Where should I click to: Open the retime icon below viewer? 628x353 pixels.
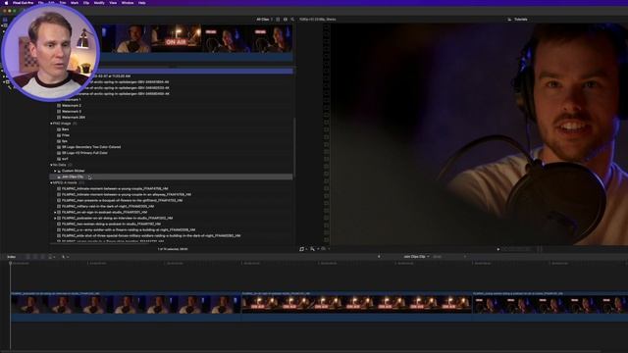click(325, 249)
